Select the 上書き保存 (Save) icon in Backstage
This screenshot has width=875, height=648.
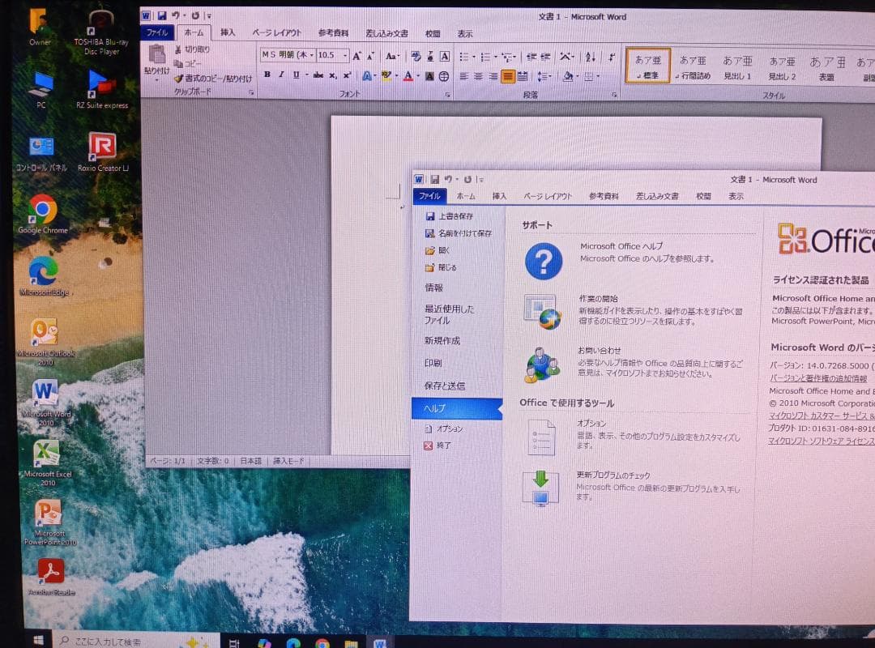(429, 215)
